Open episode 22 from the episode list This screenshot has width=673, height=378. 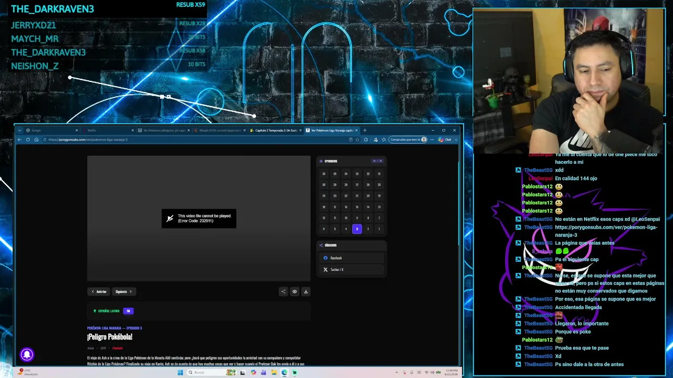pos(346,196)
